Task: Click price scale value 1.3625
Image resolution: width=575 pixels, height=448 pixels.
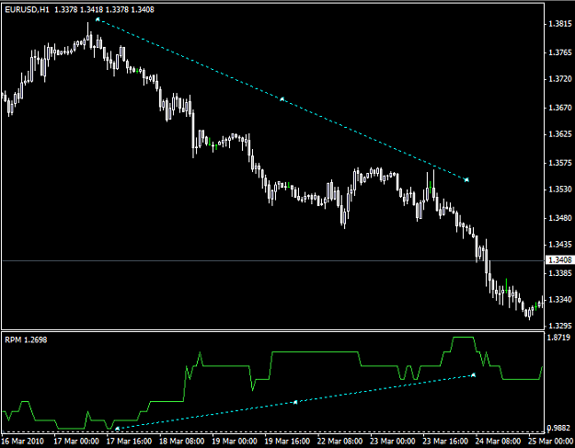Action: (560, 134)
